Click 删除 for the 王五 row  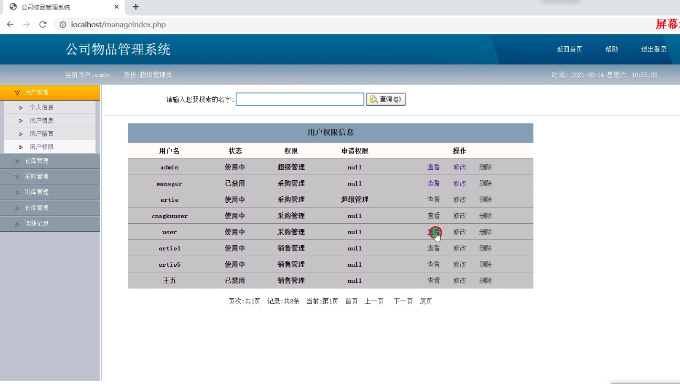click(486, 280)
